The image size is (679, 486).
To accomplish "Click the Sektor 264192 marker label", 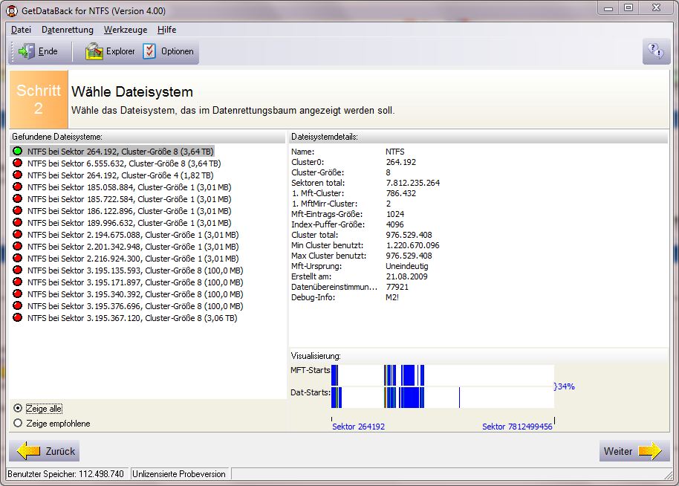I will pos(358,427).
